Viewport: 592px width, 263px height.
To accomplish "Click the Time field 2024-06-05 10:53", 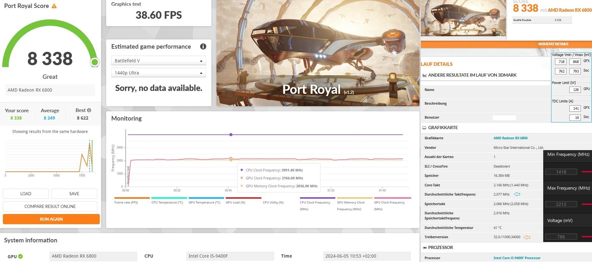I will coord(367,256).
